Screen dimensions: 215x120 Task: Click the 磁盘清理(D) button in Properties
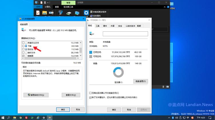tap(141, 81)
